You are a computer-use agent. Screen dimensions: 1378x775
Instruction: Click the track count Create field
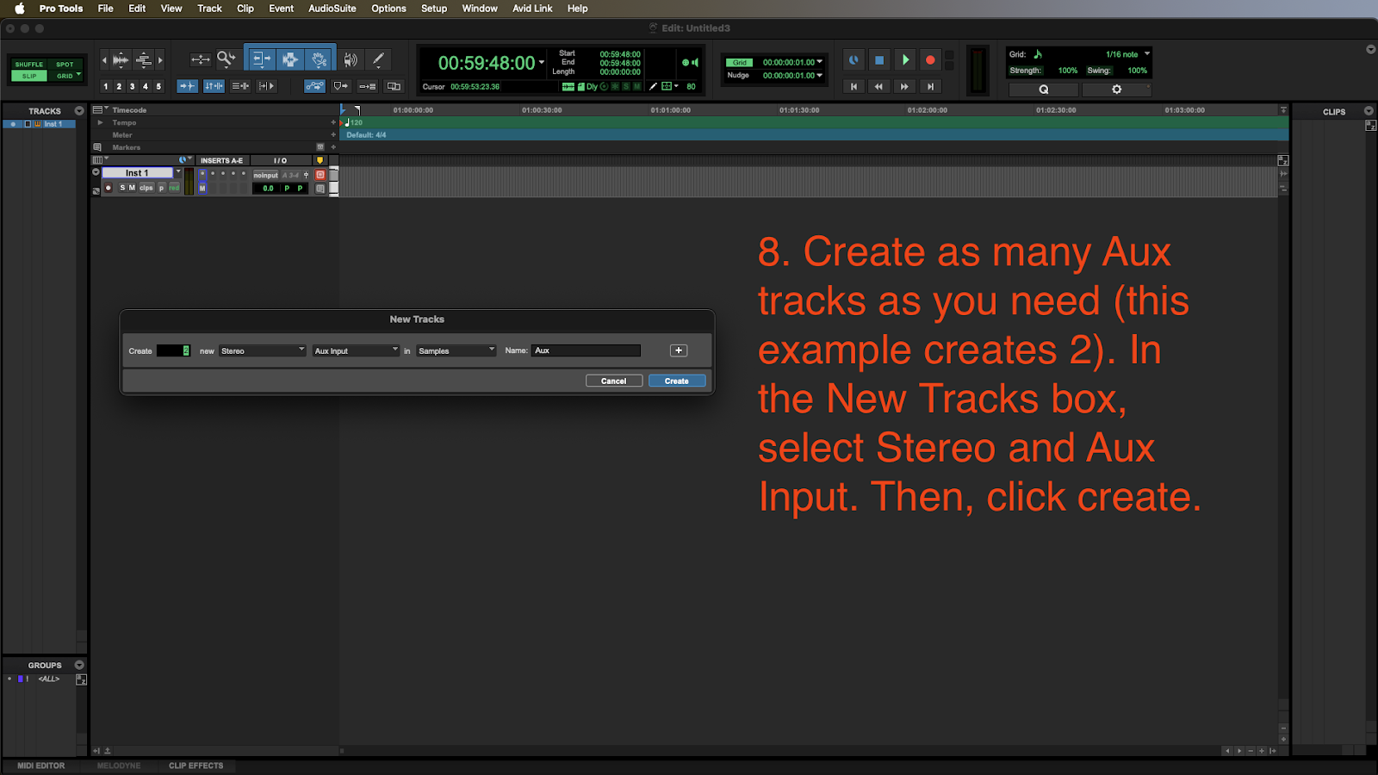pos(173,350)
